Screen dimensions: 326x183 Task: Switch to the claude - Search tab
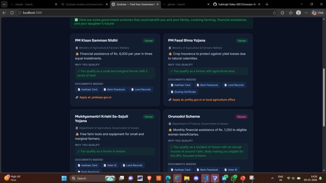pyautogui.click(x=33, y=4)
